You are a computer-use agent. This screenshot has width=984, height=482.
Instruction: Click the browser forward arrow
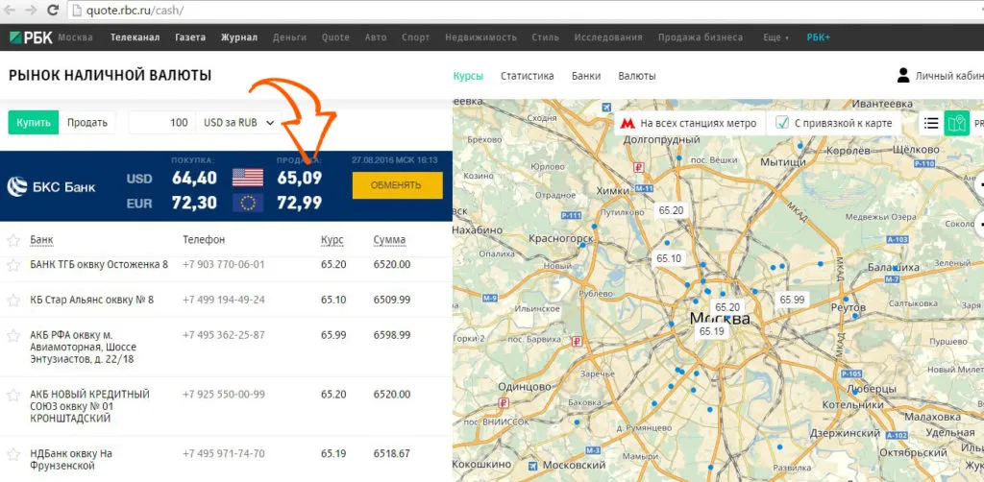pos(31,10)
